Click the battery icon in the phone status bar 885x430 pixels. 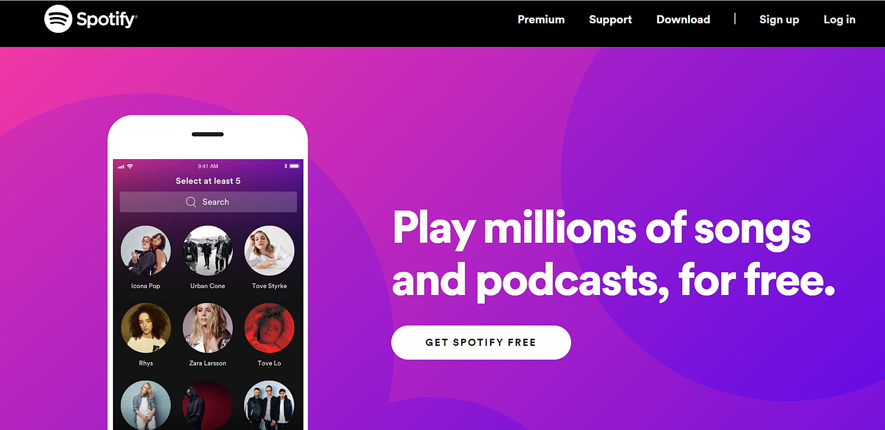(x=295, y=166)
